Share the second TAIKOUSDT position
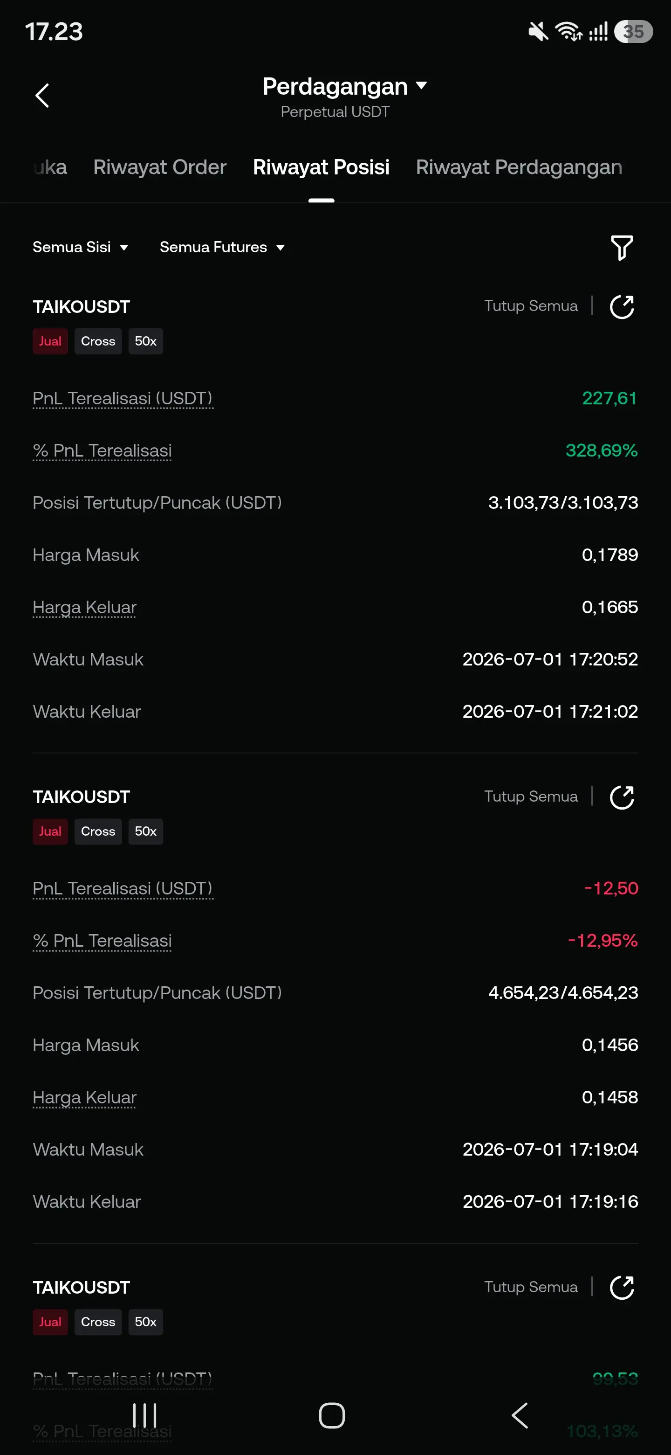Screen dimensions: 671x1455 pos(622,797)
